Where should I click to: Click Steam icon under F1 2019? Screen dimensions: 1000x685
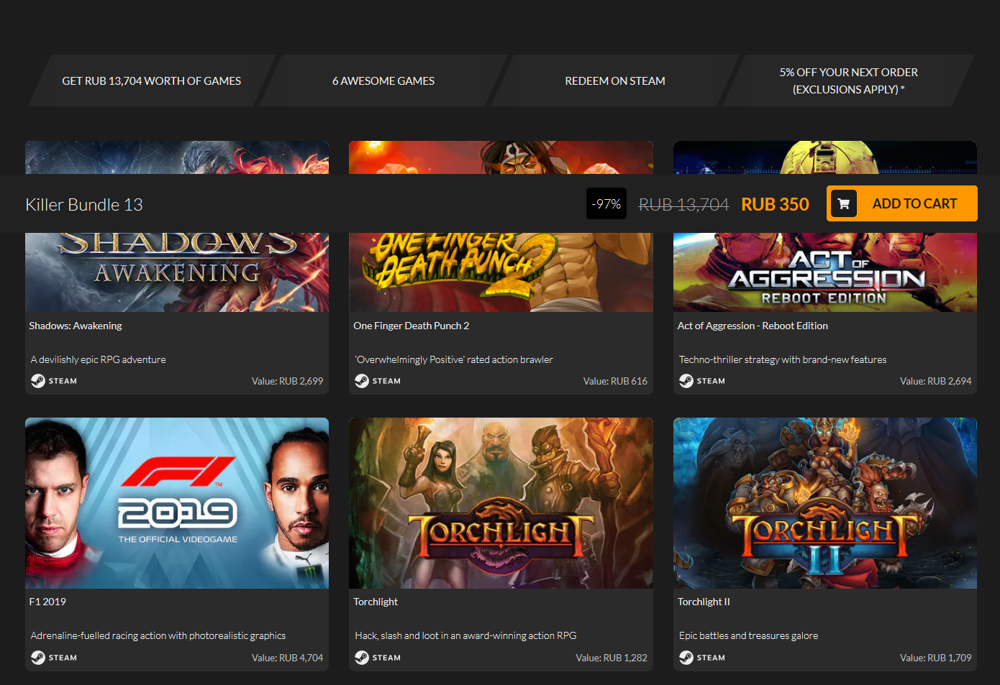click(x=38, y=658)
